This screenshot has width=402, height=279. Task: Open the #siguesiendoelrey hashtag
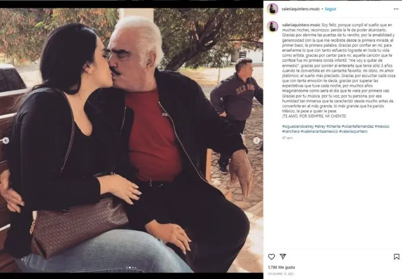click(x=298, y=126)
